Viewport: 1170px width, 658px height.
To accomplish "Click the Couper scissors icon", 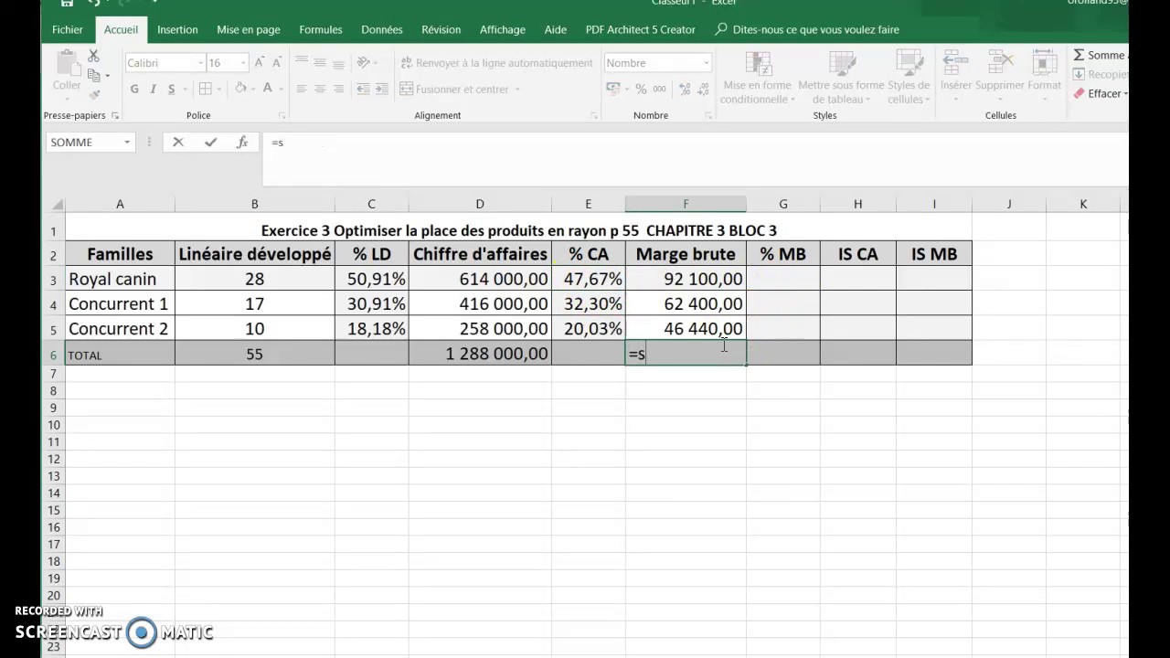I will (93, 57).
